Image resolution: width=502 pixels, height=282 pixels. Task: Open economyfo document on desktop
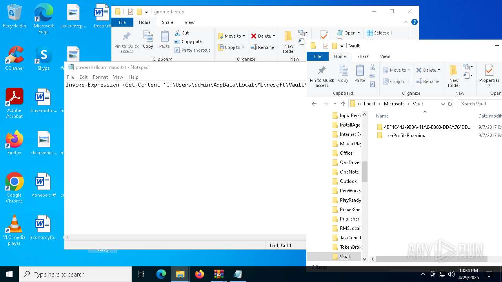click(x=44, y=228)
